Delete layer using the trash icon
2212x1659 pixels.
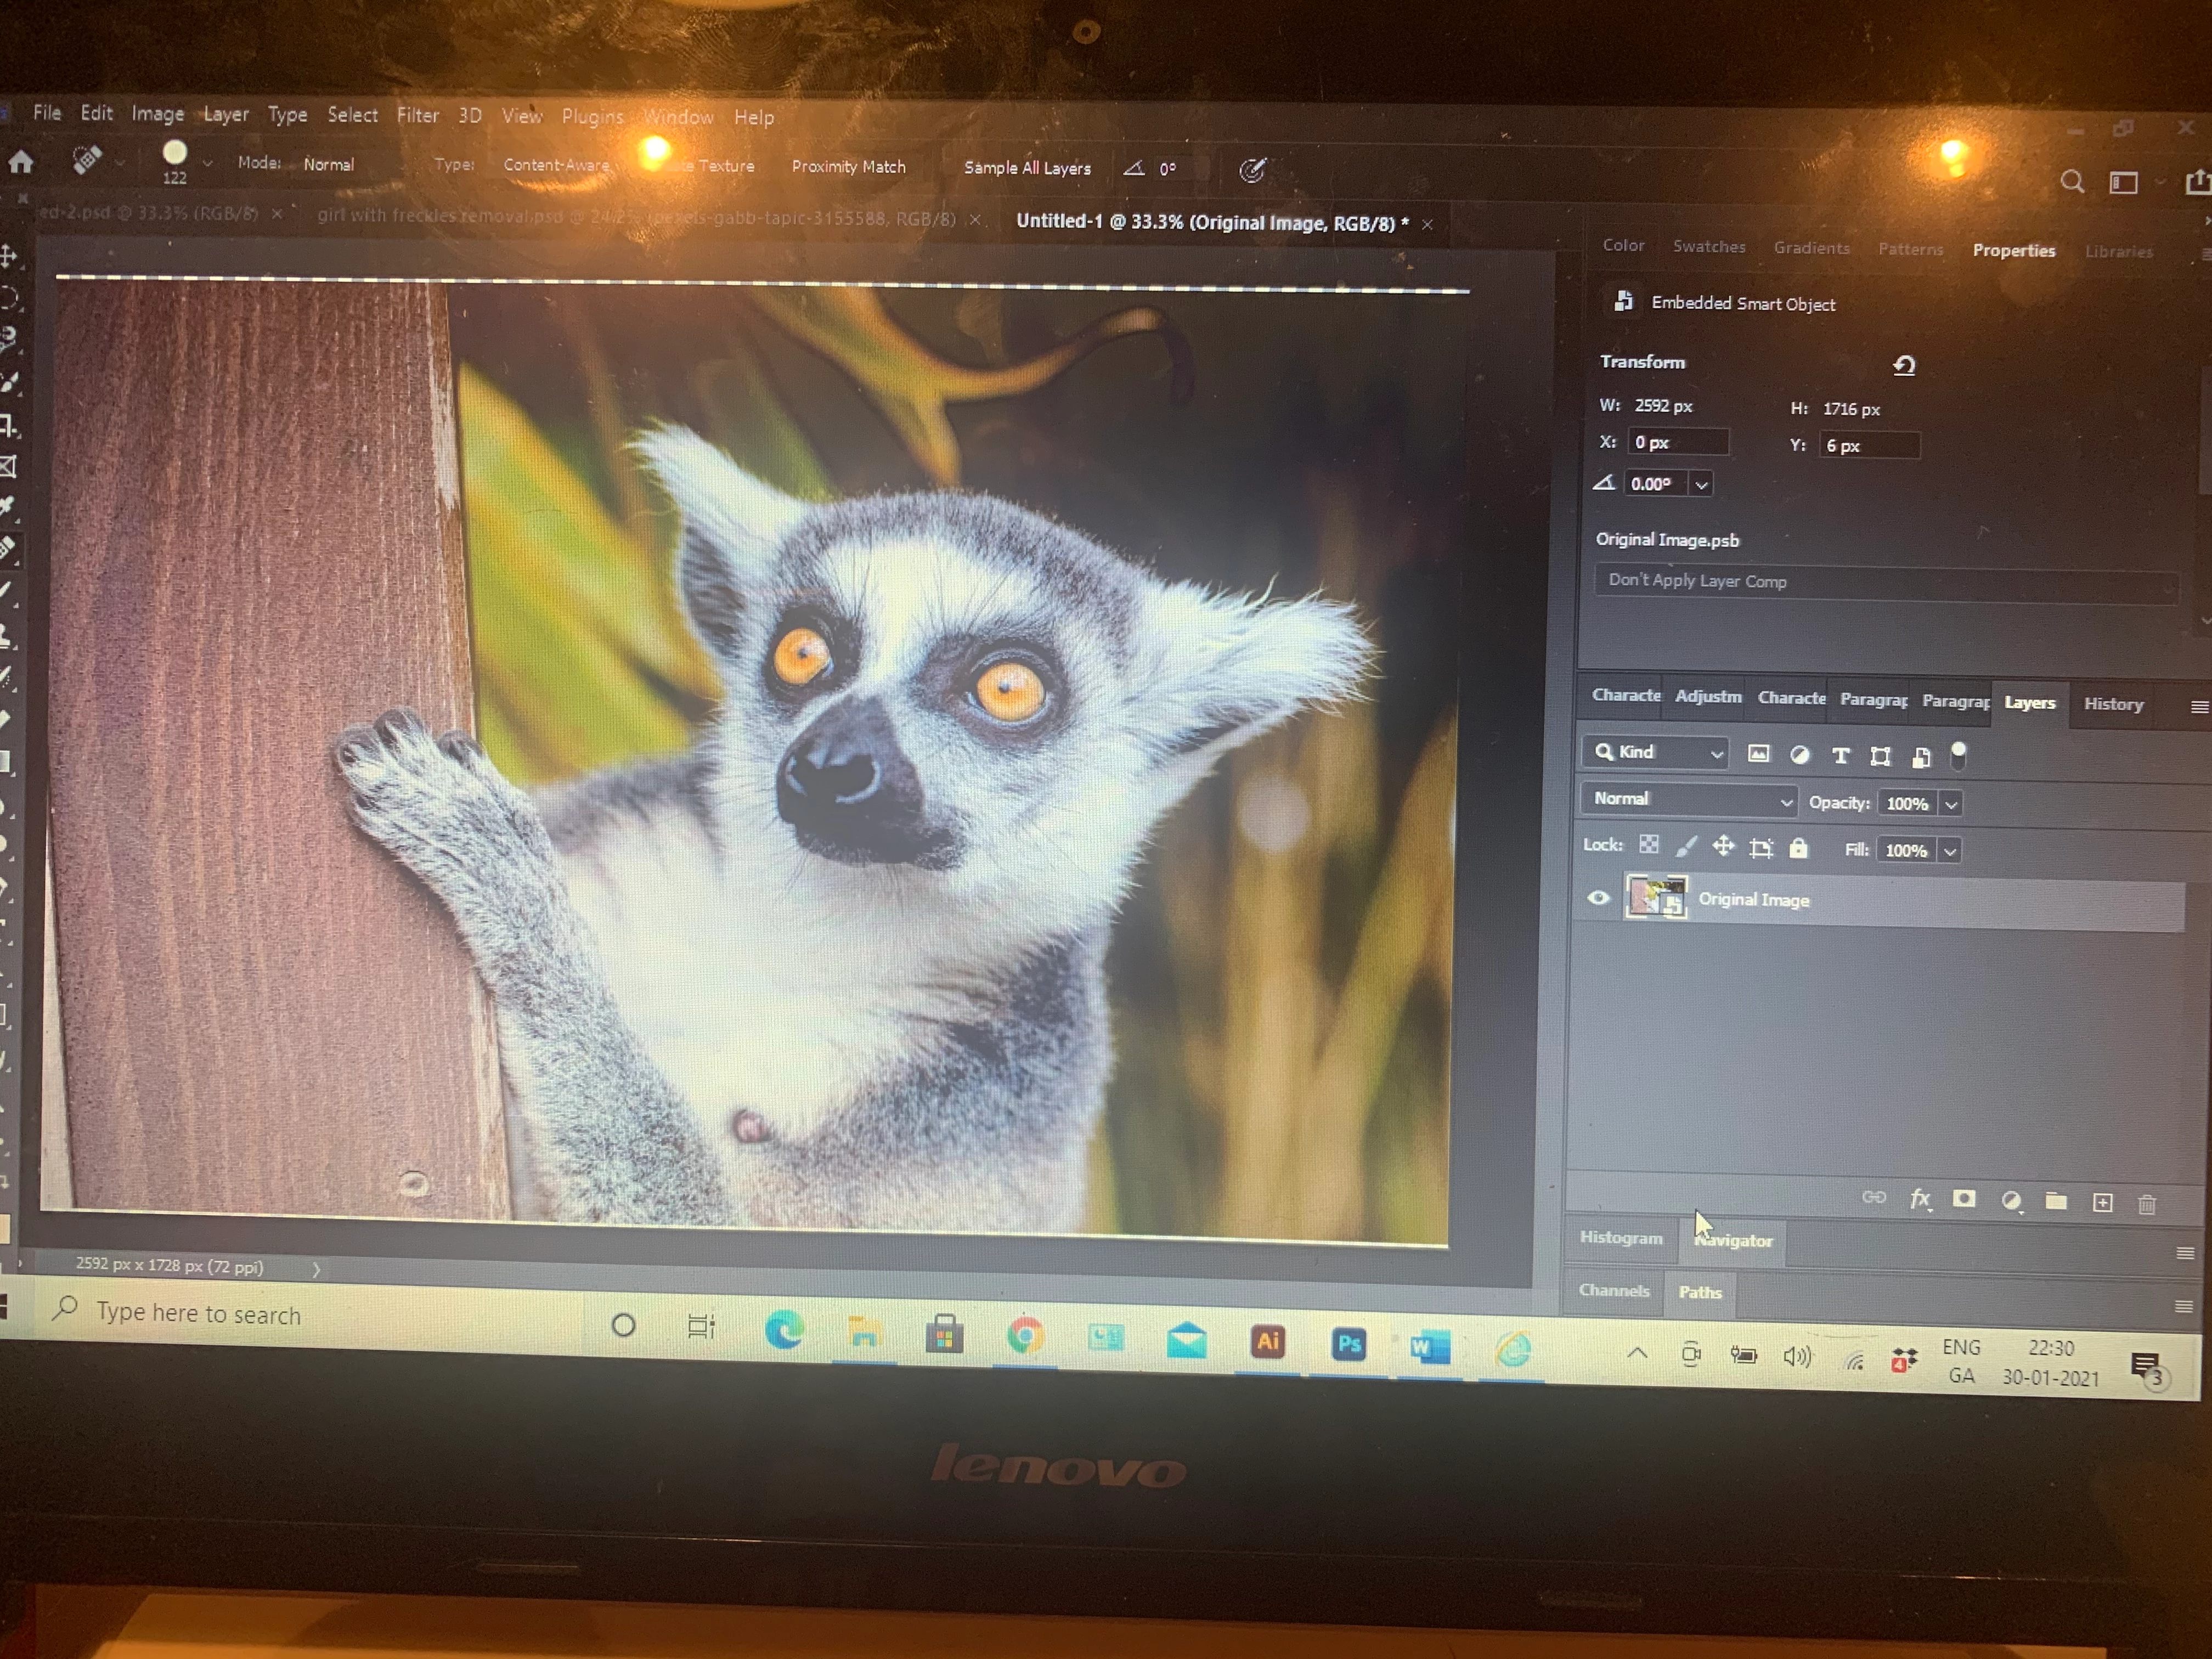click(x=2146, y=1204)
